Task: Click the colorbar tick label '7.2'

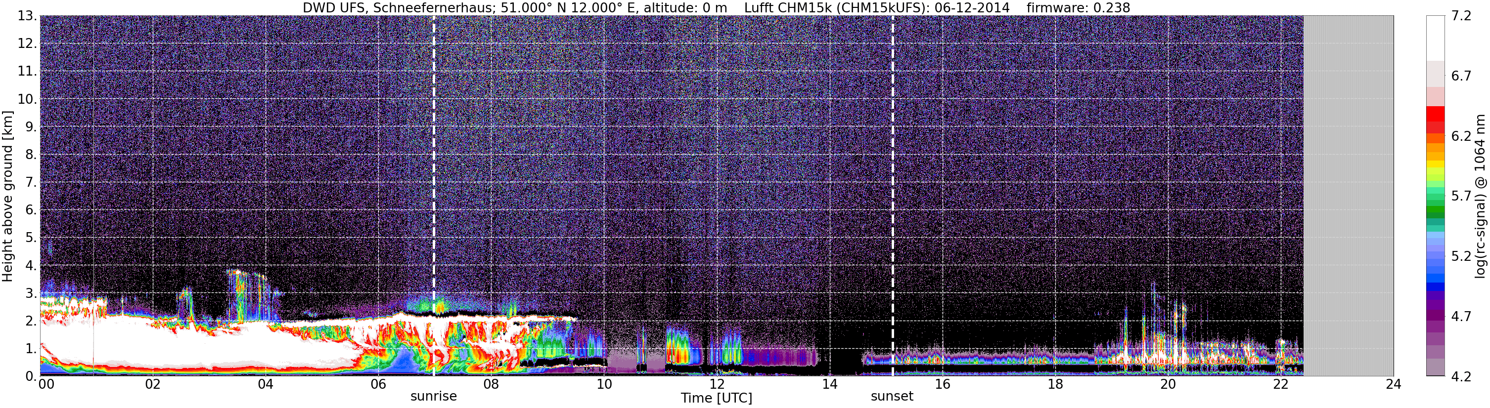Action: 1461,16
